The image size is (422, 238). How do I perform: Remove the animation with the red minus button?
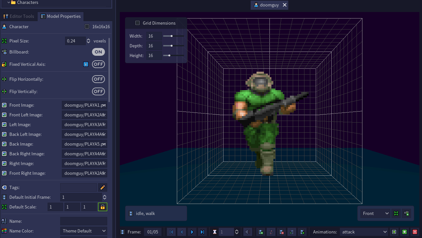pyautogui.click(x=415, y=232)
